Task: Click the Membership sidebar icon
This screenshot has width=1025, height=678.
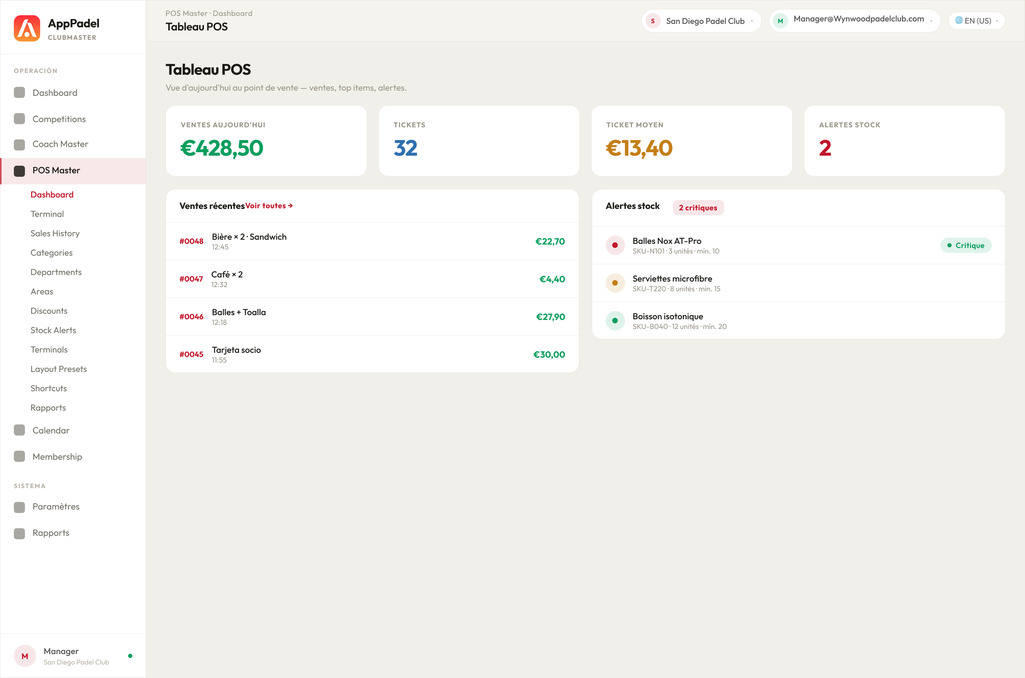Action: 19,457
